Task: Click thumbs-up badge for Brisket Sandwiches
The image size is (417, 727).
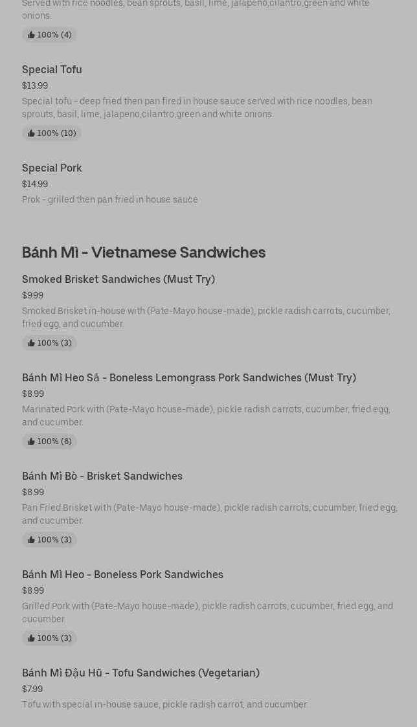Action: [x=49, y=540]
